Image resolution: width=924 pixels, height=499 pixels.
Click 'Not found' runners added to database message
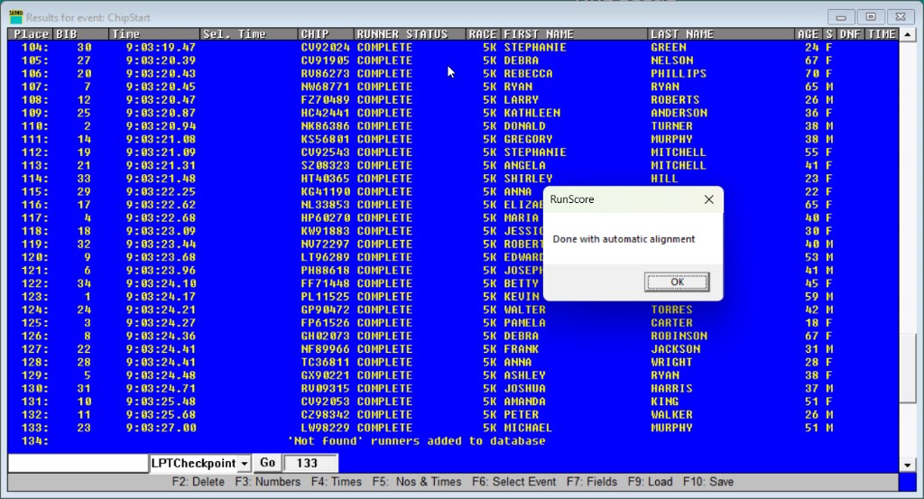point(416,441)
